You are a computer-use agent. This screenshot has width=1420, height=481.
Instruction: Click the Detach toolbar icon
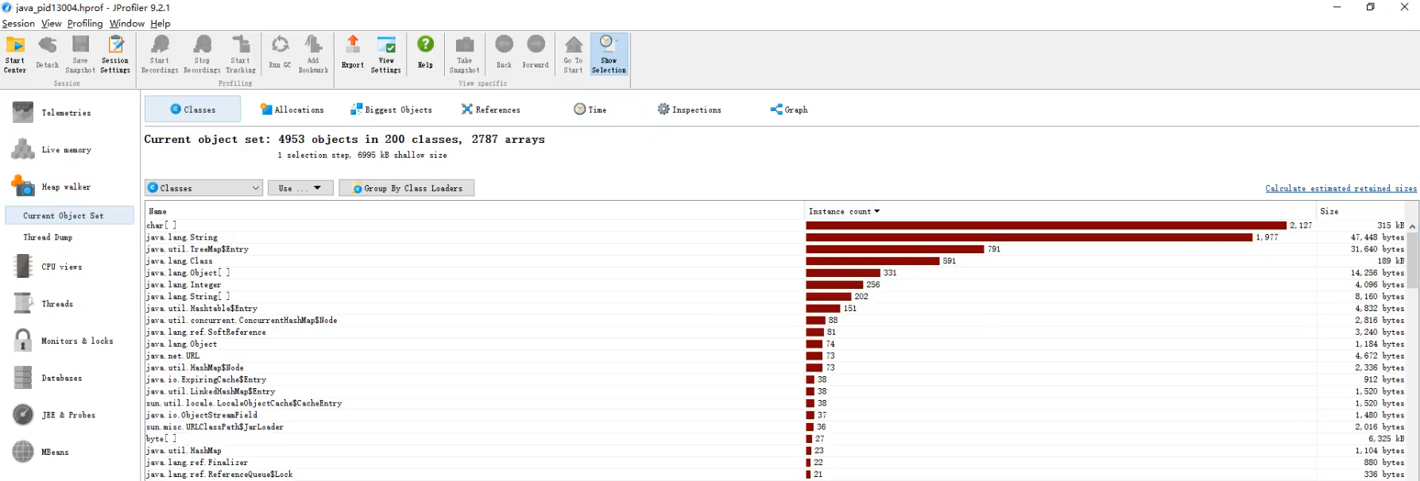48,54
